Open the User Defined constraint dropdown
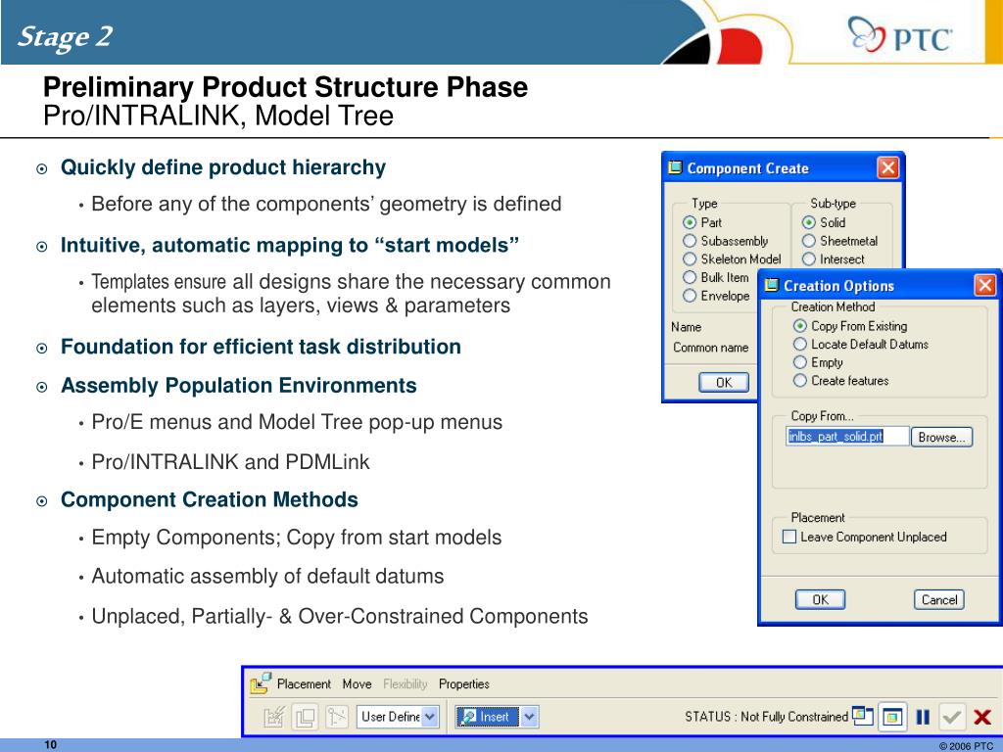1003x752 pixels. (x=430, y=717)
